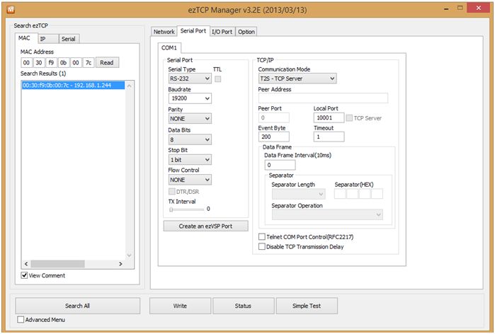Switch to the IP search tab
This screenshot has height=334, width=495.
point(48,39)
